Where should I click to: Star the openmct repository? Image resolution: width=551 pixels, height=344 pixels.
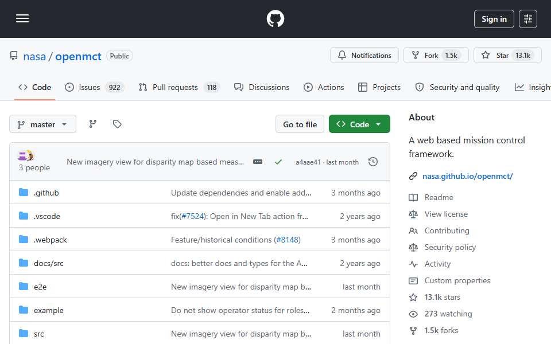(507, 55)
